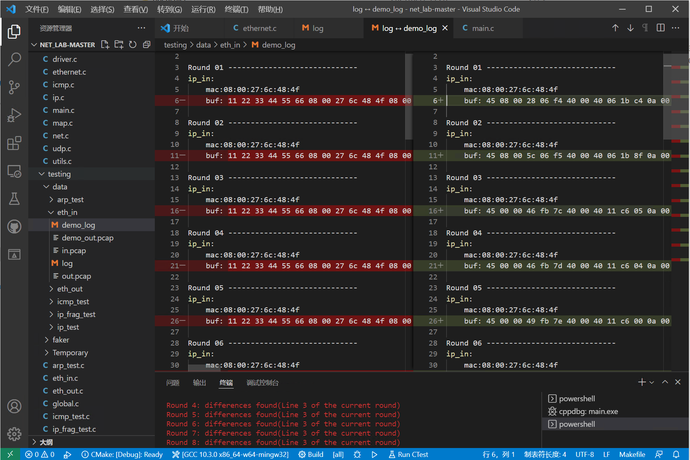Go to previous change arrow
Image resolution: width=690 pixels, height=460 pixels.
[x=615, y=28]
